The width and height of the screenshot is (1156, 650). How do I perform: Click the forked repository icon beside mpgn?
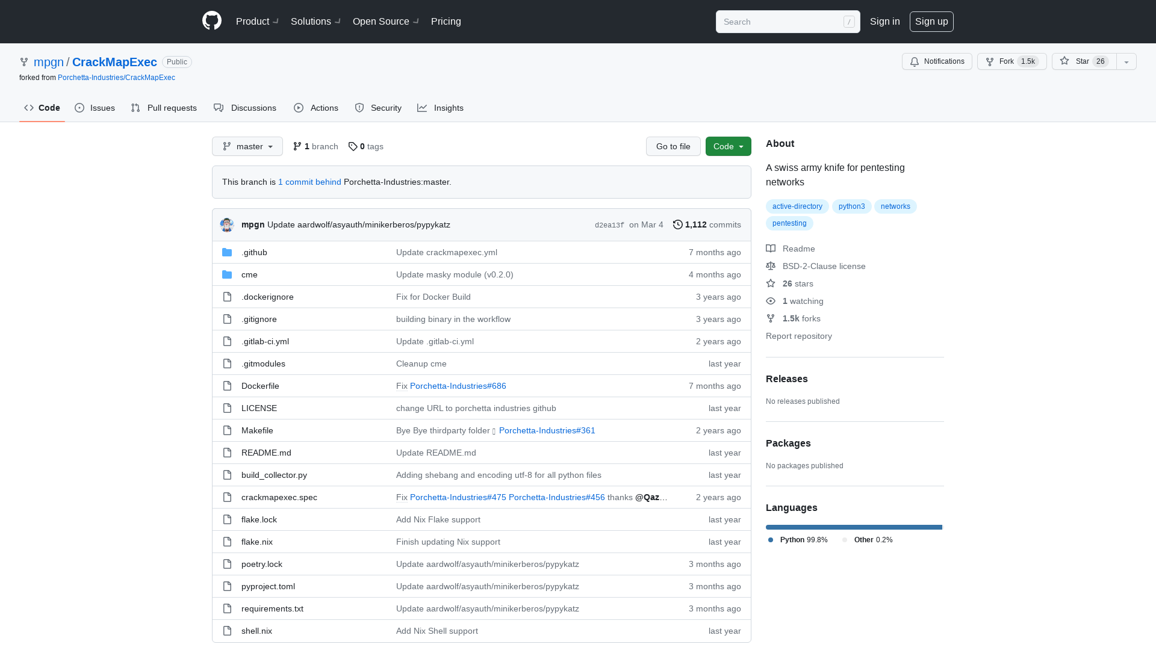tap(24, 62)
